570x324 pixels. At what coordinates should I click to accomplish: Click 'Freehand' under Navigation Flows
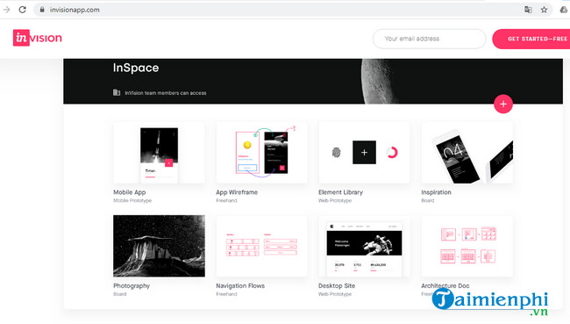(226, 294)
